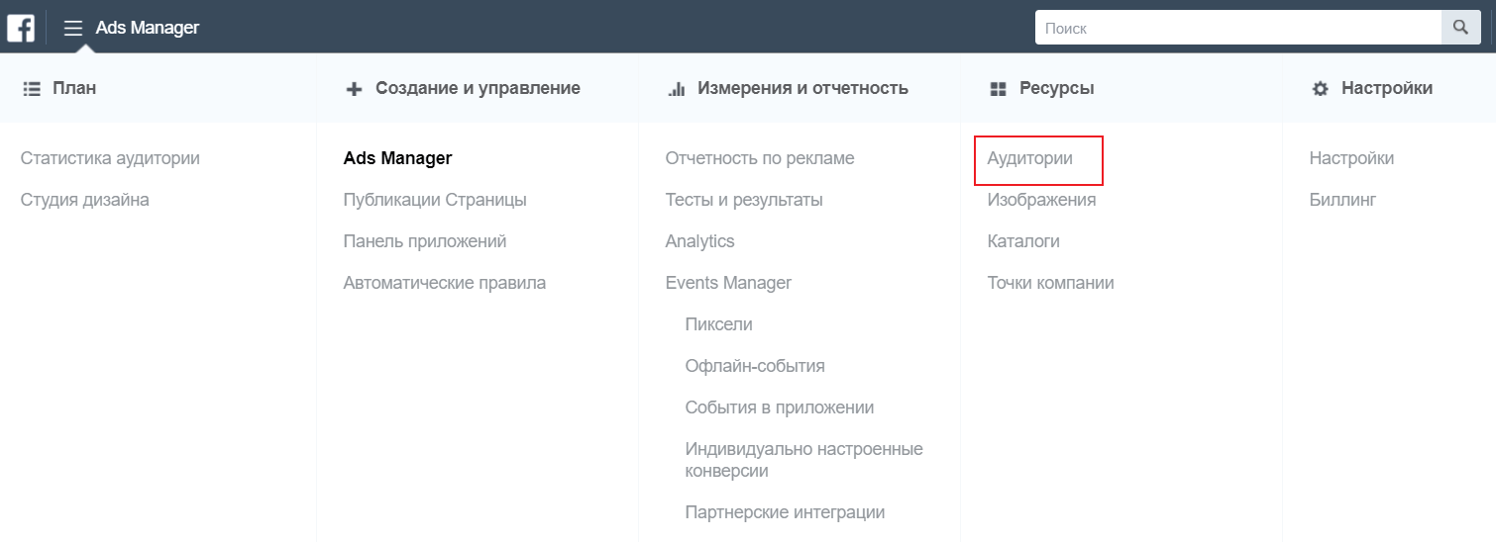Select bold Ads Manager menu entry
Image resolution: width=1496 pixels, height=542 pixels.
click(397, 158)
